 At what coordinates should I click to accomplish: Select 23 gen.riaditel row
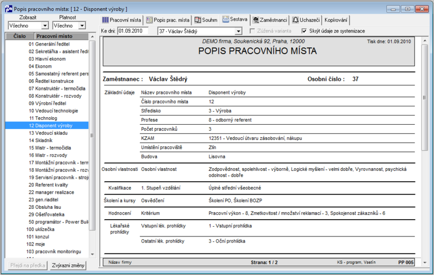47,200
